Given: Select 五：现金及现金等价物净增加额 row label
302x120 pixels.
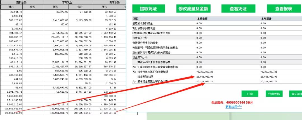Looking at the screenshot, I should pos(150,72).
